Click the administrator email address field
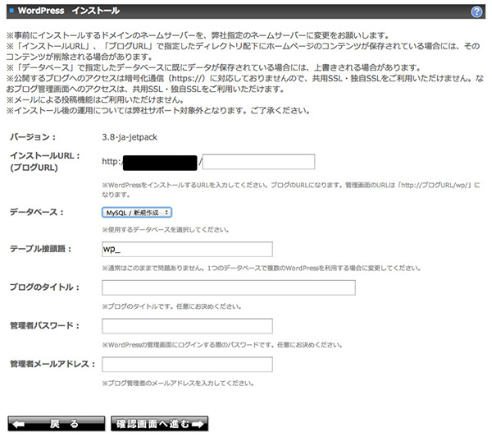492x437 pixels. click(187, 365)
